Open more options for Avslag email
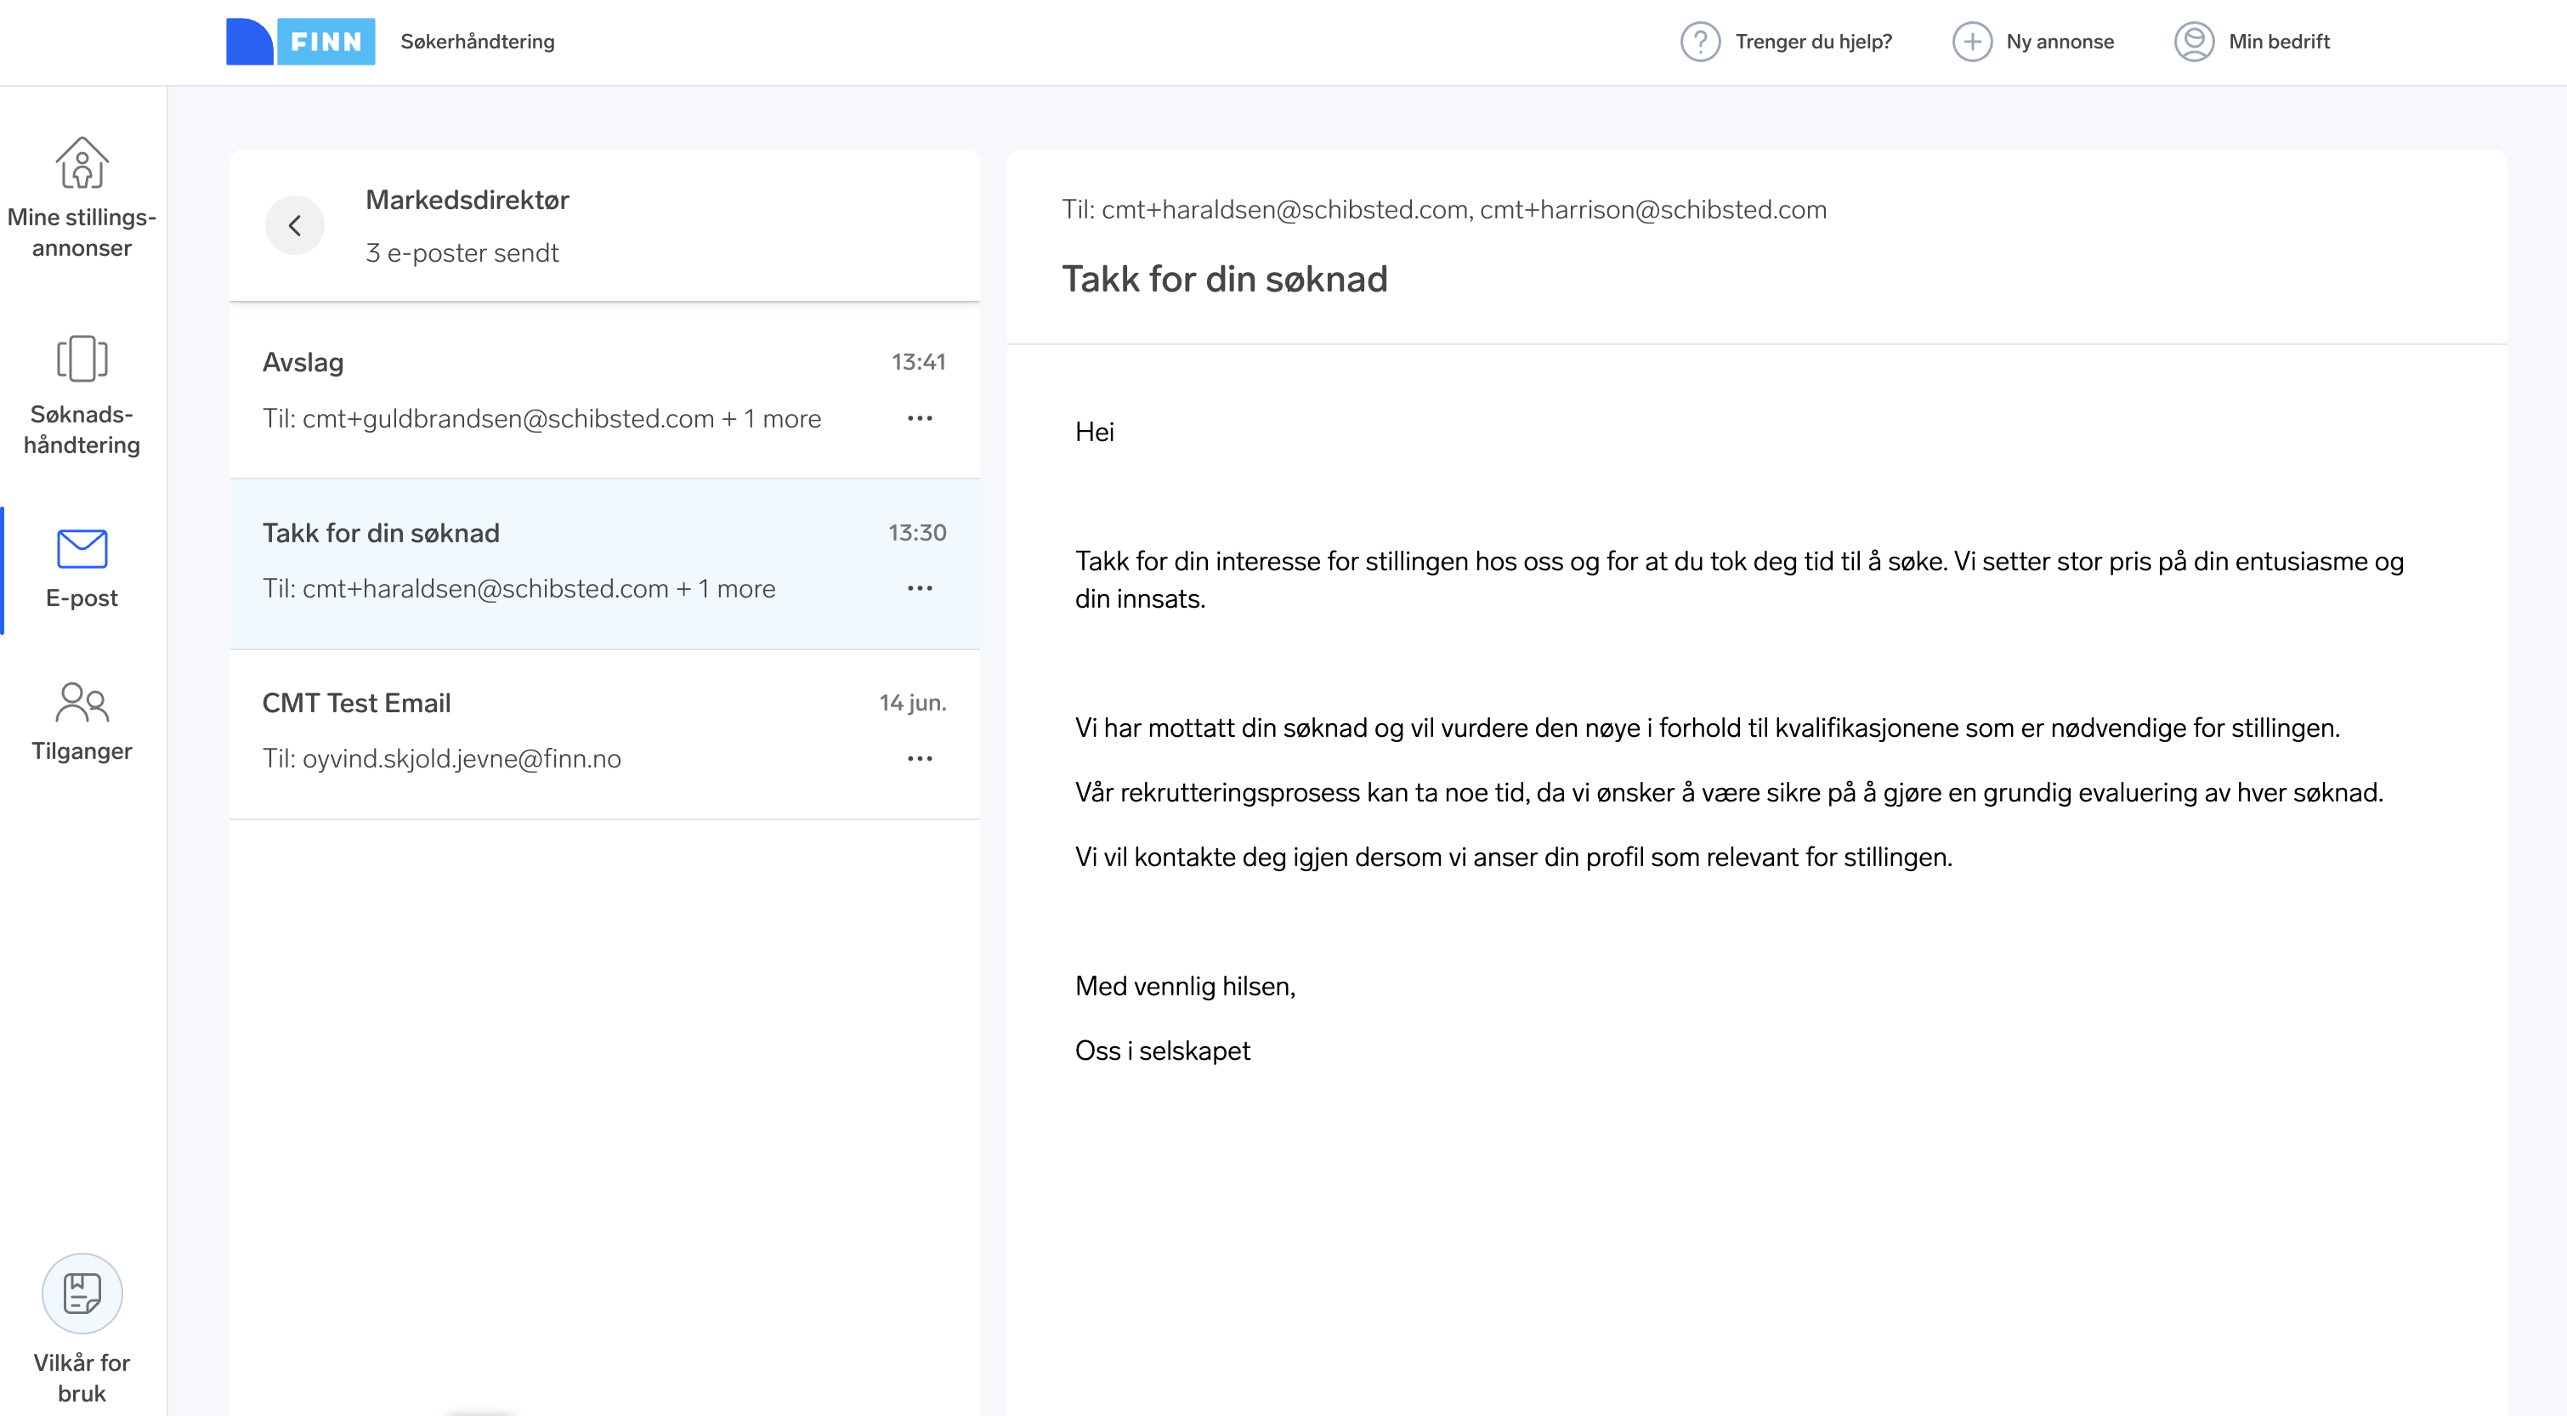The height and width of the screenshot is (1416, 2567). point(920,418)
